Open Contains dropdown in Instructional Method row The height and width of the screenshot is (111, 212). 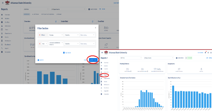coord(72,44)
